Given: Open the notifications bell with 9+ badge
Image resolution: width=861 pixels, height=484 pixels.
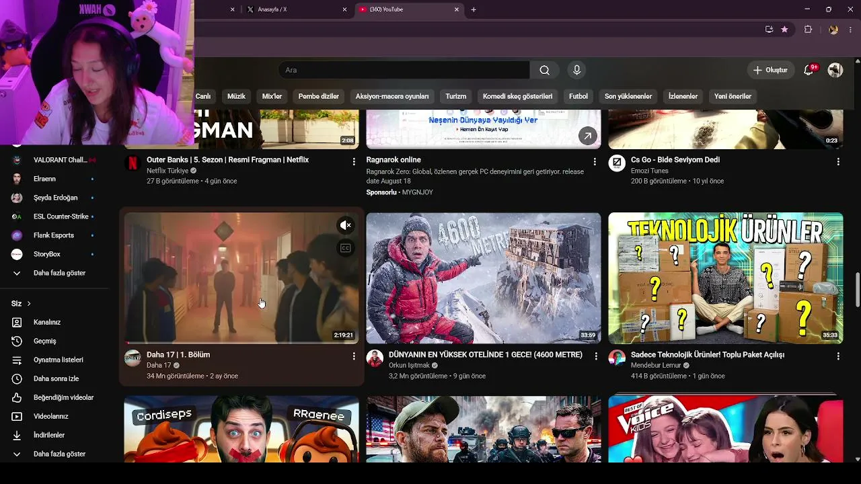Looking at the screenshot, I should 809,70.
